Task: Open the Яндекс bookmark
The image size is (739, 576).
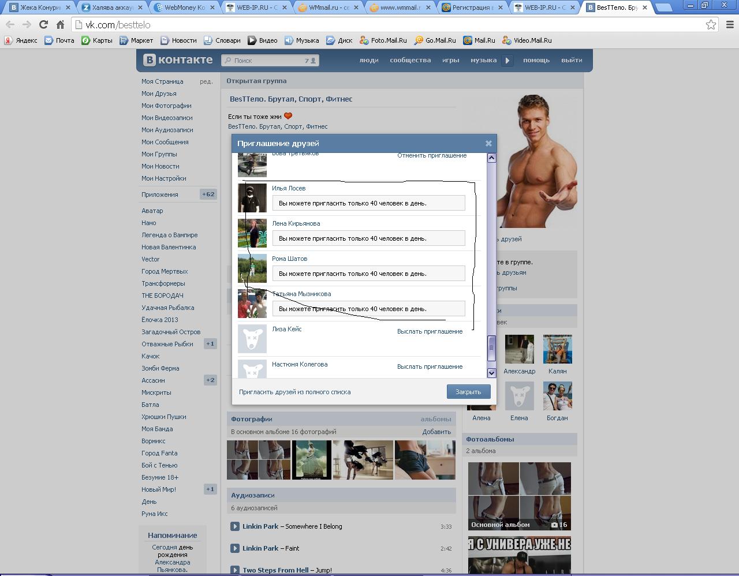Action: pos(21,40)
